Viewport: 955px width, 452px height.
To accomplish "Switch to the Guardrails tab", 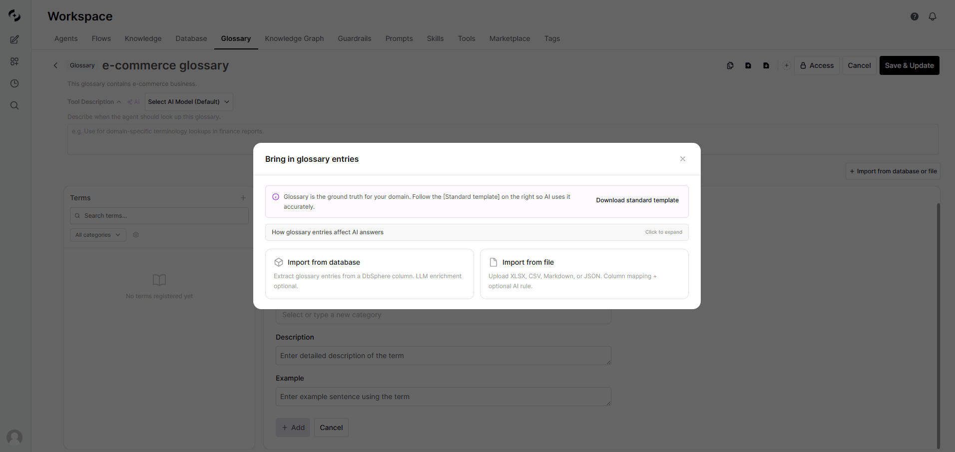I will 355,38.
